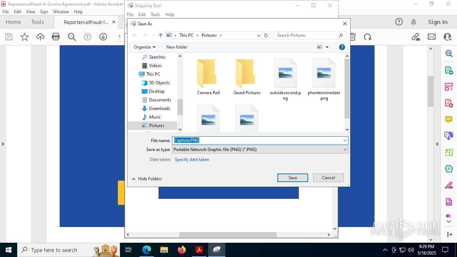Open Acrobat help question icon
The height and width of the screenshot is (257, 457).
[x=399, y=22]
